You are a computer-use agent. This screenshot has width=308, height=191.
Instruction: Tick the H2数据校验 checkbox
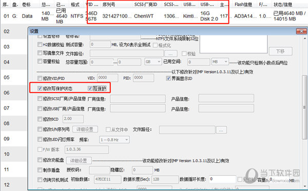click(x=40, y=45)
